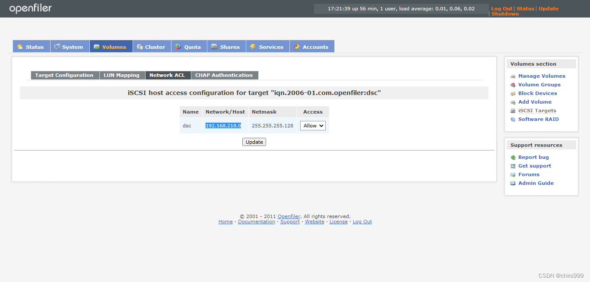Screen dimensions: 590x282
Task: Select the 192.168.218.0 network field
Action: coord(223,126)
